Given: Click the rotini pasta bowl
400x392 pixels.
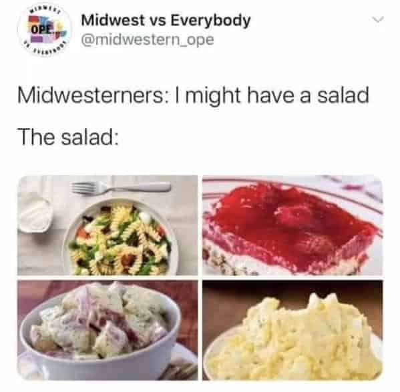Looking at the screenshot, I should pos(120,237).
